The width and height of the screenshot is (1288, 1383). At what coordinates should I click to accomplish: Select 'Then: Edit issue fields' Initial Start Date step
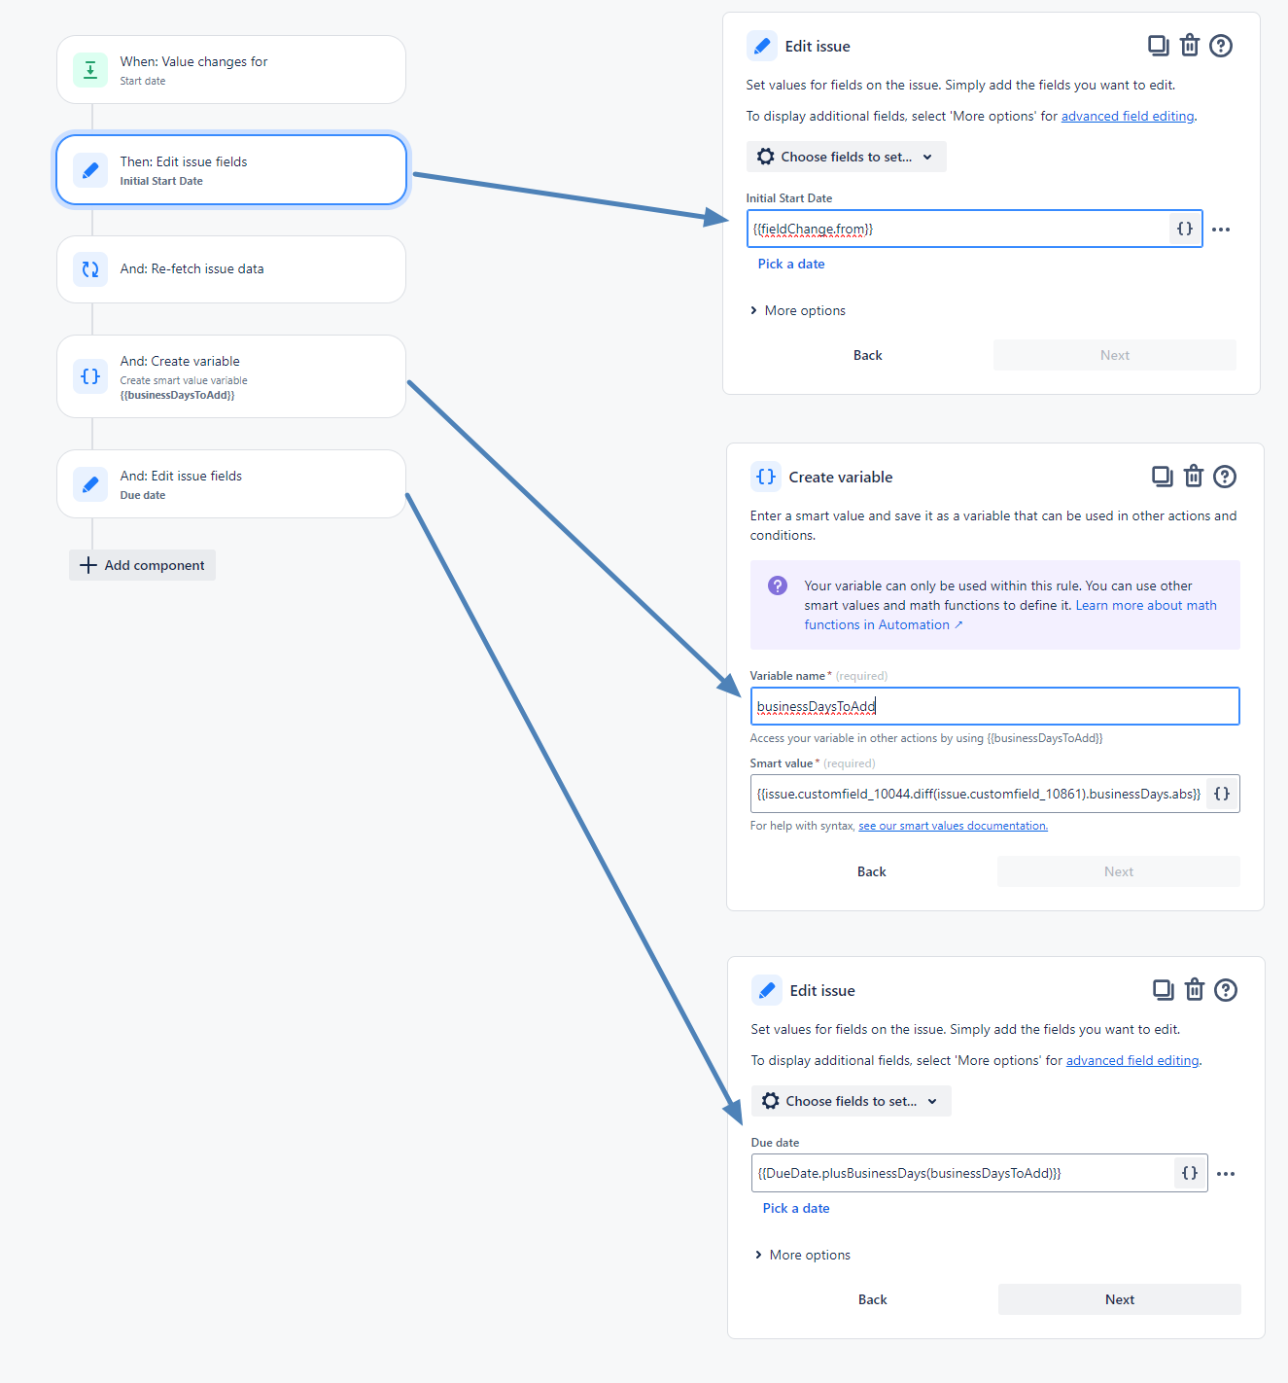pyautogui.click(x=231, y=170)
